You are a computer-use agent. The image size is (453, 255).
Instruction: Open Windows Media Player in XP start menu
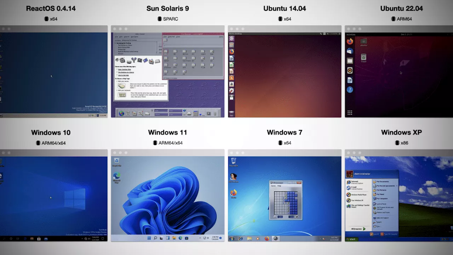pyautogui.click(x=357, y=195)
